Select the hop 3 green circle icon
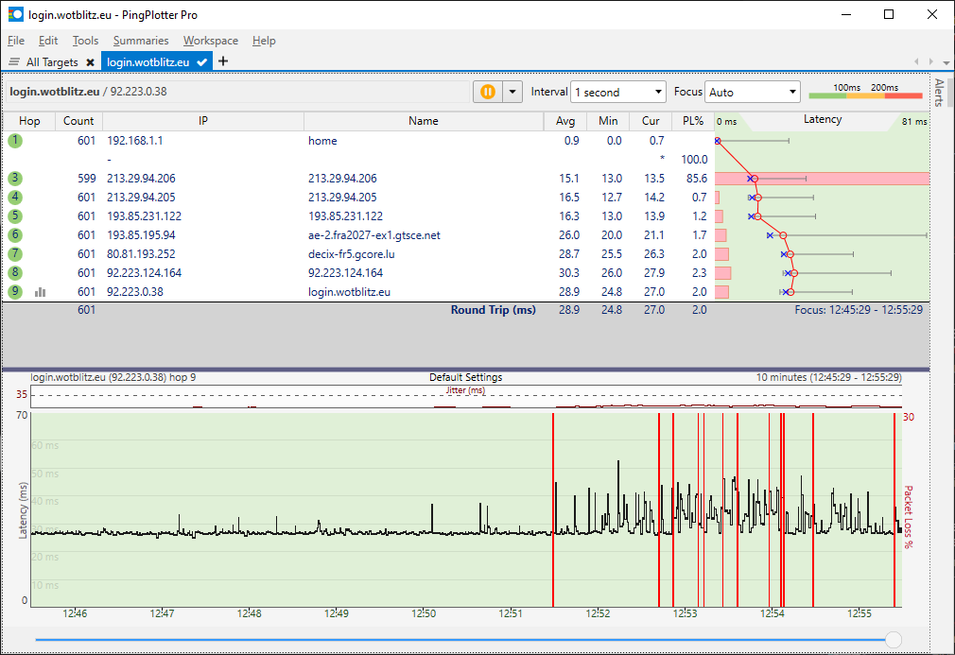Image resolution: width=955 pixels, height=655 pixels. point(15,179)
